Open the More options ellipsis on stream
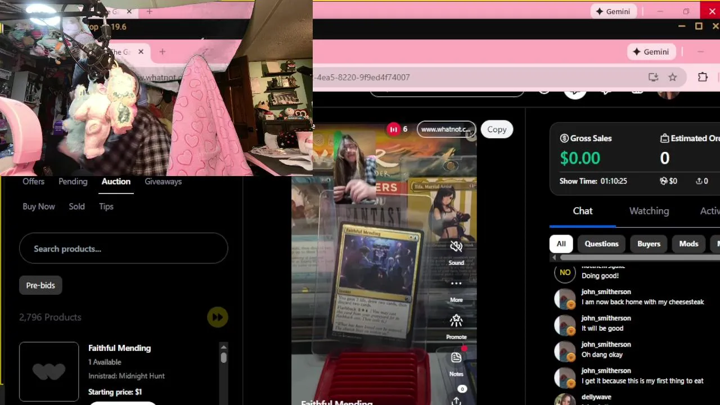This screenshot has height=405, width=720. (x=456, y=283)
